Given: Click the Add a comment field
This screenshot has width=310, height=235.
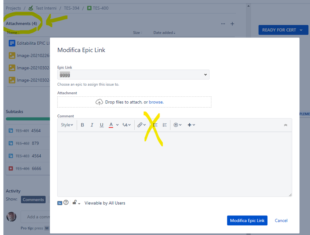Looking at the screenshot, I should click(36, 217).
